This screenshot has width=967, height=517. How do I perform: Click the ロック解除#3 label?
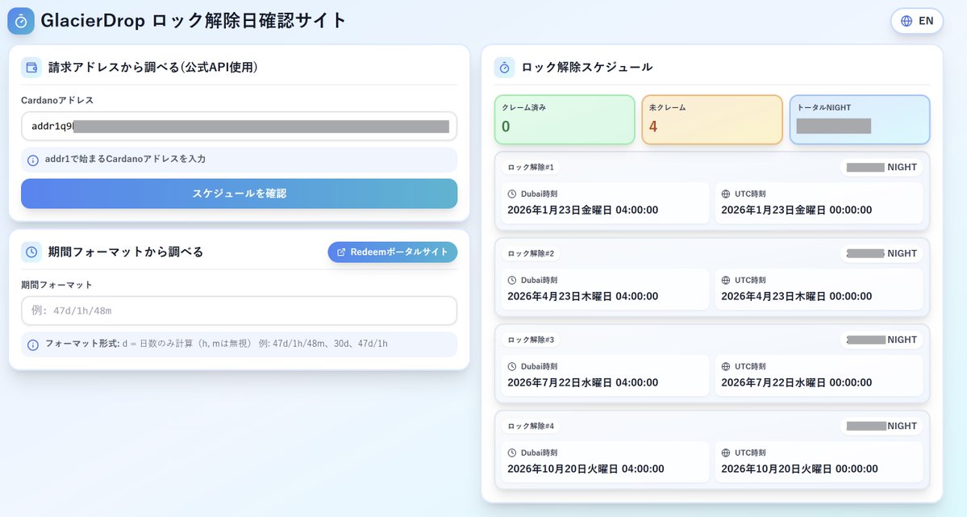click(x=531, y=340)
